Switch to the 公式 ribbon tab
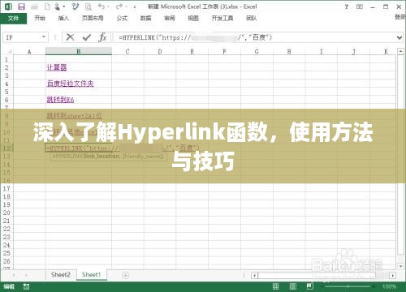 coord(122,18)
